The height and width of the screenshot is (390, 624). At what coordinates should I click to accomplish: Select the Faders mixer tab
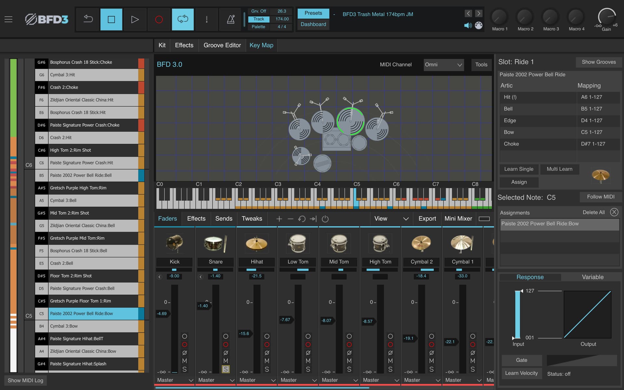click(167, 219)
